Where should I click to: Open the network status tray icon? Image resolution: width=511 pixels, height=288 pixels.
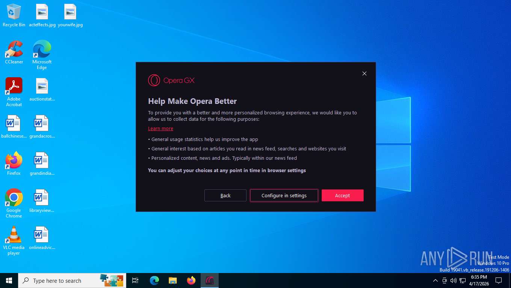[463, 280]
